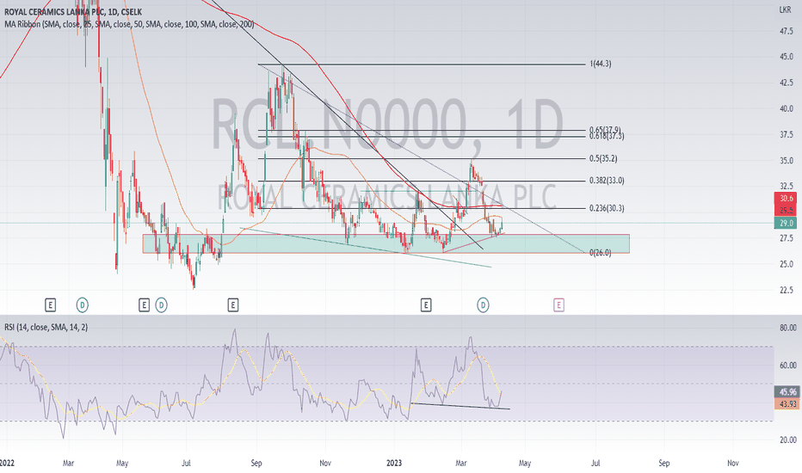The image size is (802, 473).
Task: Select the Fibonacci 1(44.3) level label
Action: pos(601,64)
